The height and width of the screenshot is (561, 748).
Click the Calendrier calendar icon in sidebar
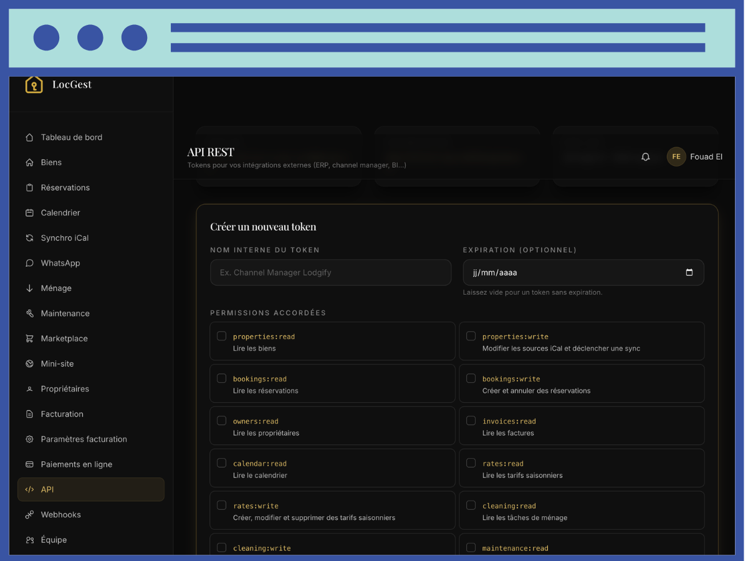click(29, 213)
